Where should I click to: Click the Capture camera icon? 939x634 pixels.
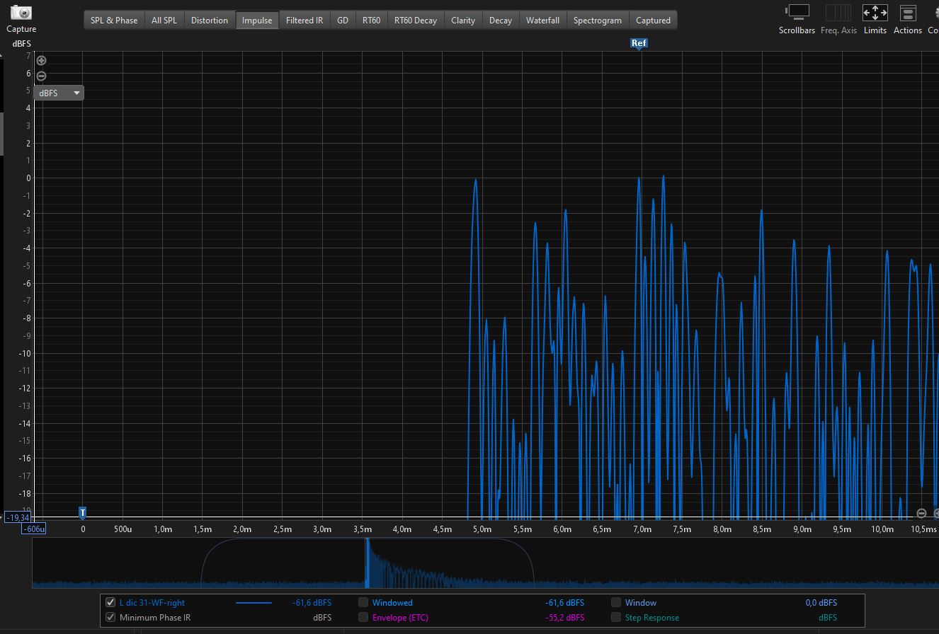pos(21,13)
